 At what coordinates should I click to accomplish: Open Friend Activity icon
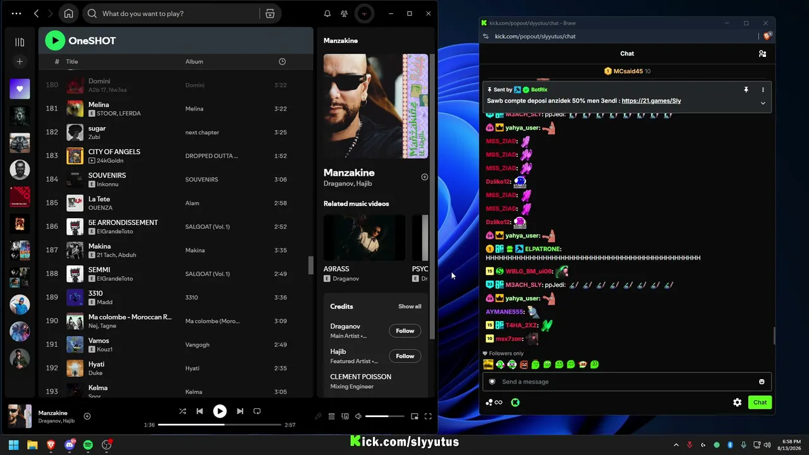tap(344, 13)
